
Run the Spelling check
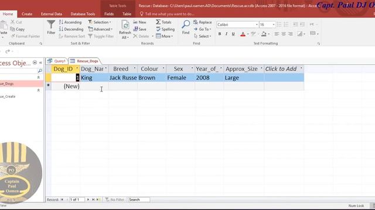[x=165, y=29]
